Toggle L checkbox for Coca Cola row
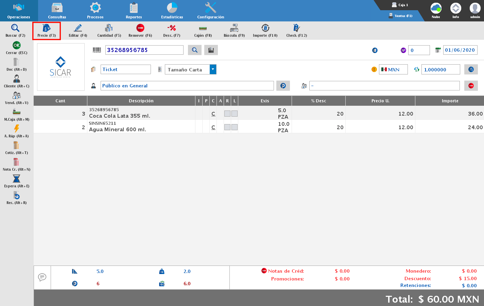This screenshot has width=484, height=306. click(x=235, y=114)
